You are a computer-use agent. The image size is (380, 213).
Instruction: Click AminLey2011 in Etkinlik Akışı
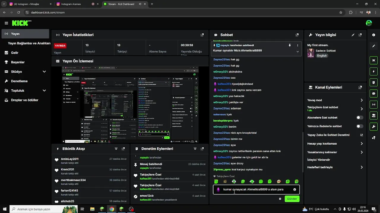coord(69,159)
